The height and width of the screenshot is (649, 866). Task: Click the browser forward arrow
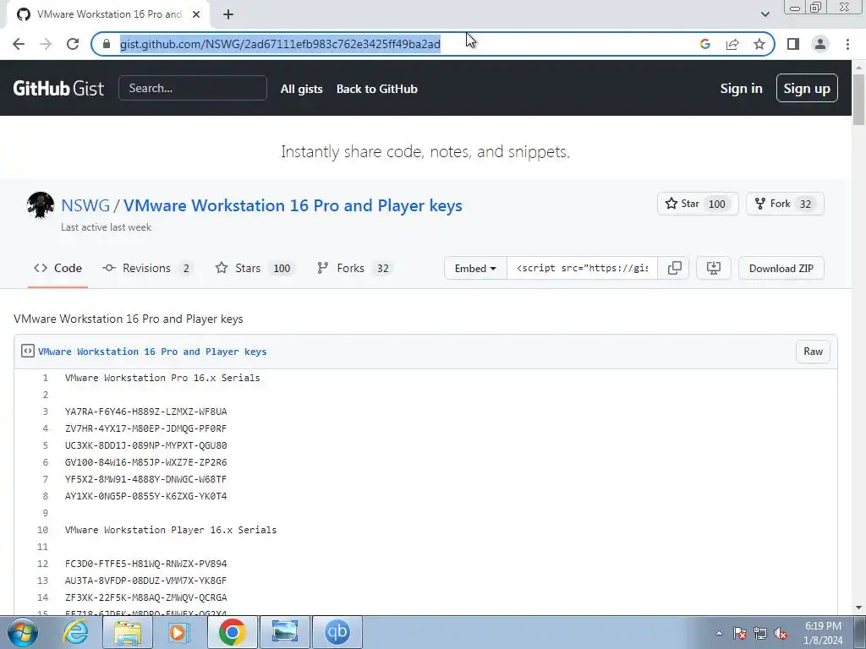(46, 44)
